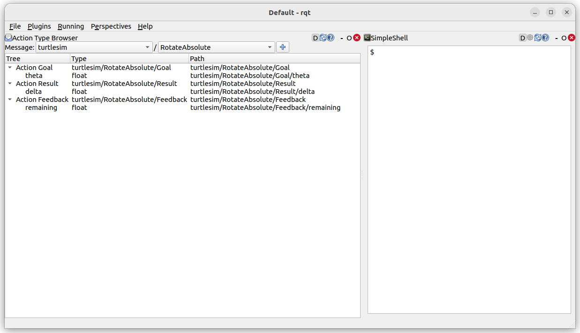Select the Action Goal row
This screenshot has height=333, width=580.
point(182,68)
